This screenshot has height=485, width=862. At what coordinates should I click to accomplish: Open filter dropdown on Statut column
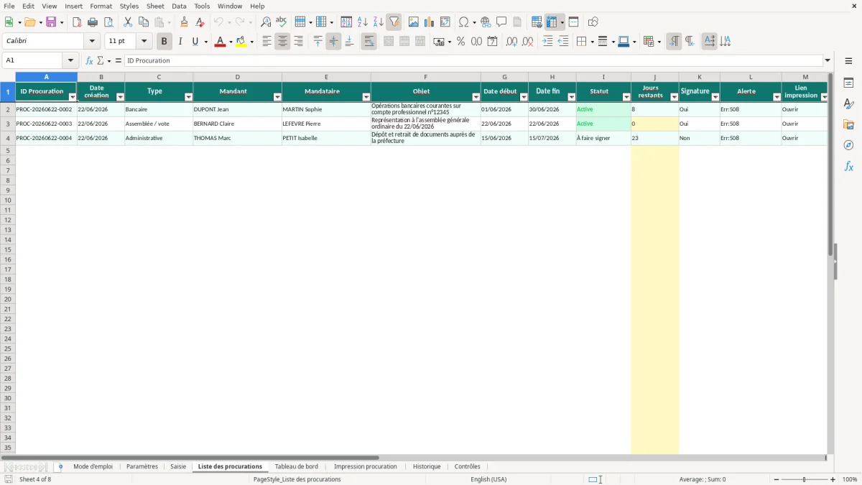pyautogui.click(x=626, y=97)
